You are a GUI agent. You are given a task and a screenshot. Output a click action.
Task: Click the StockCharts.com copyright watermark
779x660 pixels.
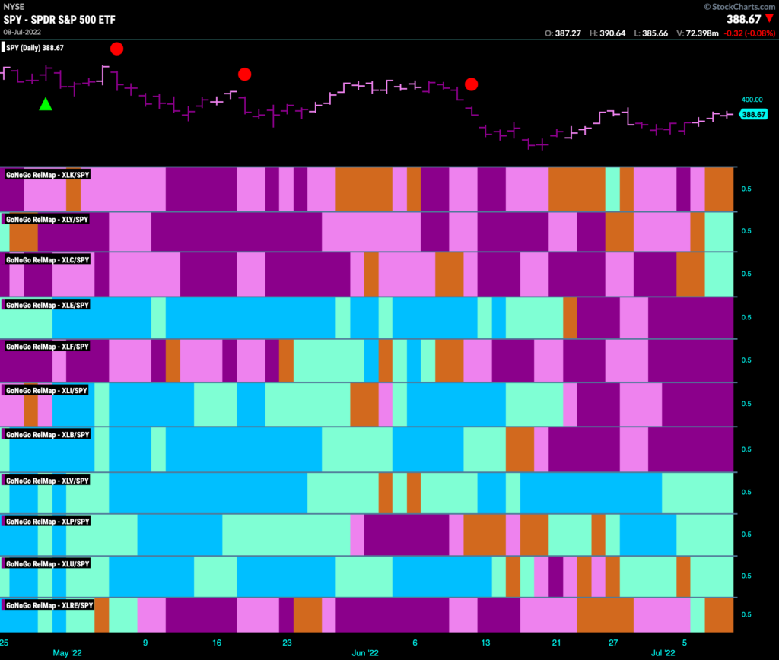pos(739,6)
